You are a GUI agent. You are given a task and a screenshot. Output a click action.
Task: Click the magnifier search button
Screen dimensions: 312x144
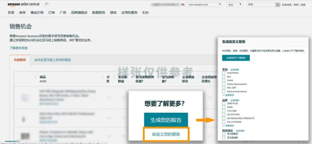click(278, 5)
